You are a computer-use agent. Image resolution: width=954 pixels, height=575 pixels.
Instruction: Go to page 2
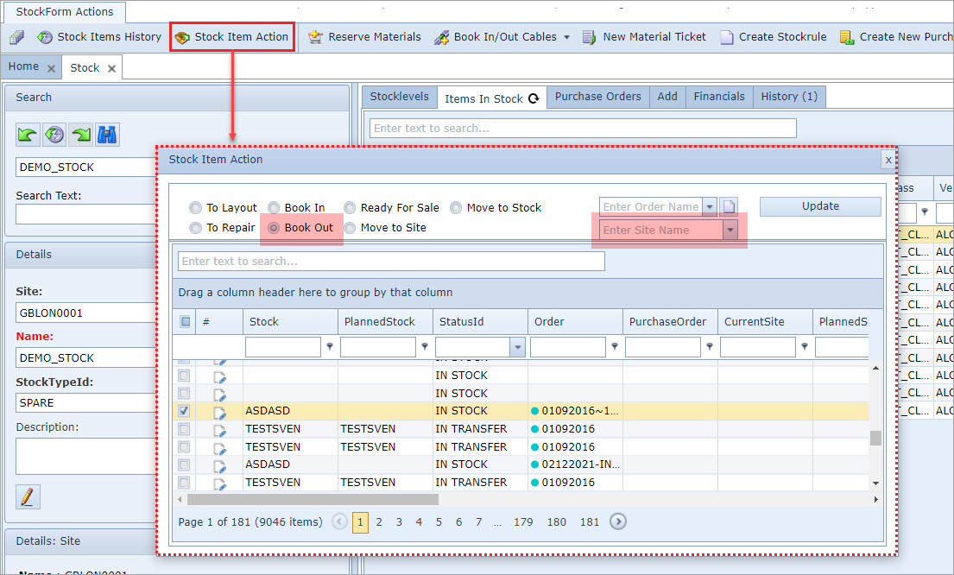(379, 522)
